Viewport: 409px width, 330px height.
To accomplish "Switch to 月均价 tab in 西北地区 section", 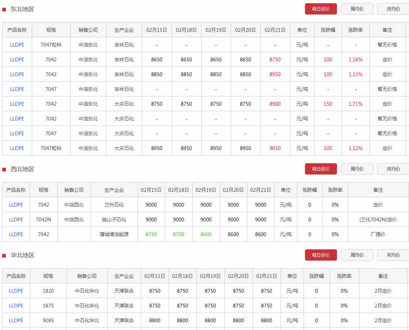I will (x=393, y=169).
